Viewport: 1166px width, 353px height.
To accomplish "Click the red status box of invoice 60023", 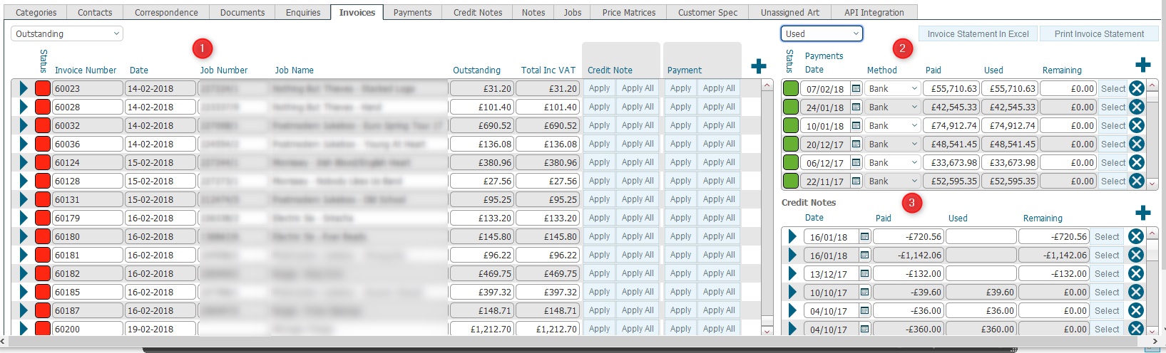I will (x=43, y=88).
